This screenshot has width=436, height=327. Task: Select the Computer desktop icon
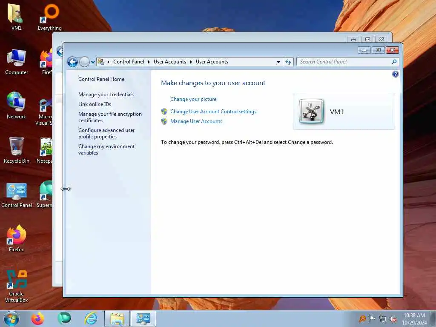[17, 62]
